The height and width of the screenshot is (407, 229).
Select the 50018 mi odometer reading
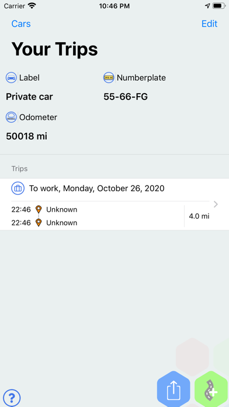[x=26, y=136]
